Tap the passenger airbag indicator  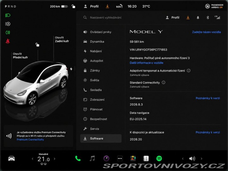214,6
